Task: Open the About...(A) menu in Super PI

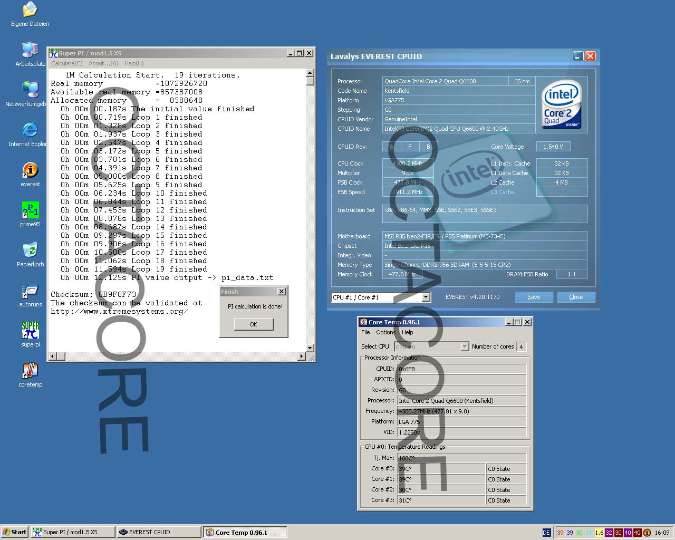Action: (103, 63)
